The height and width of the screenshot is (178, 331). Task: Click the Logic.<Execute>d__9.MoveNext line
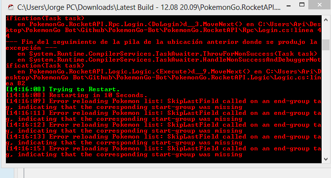click(164, 77)
